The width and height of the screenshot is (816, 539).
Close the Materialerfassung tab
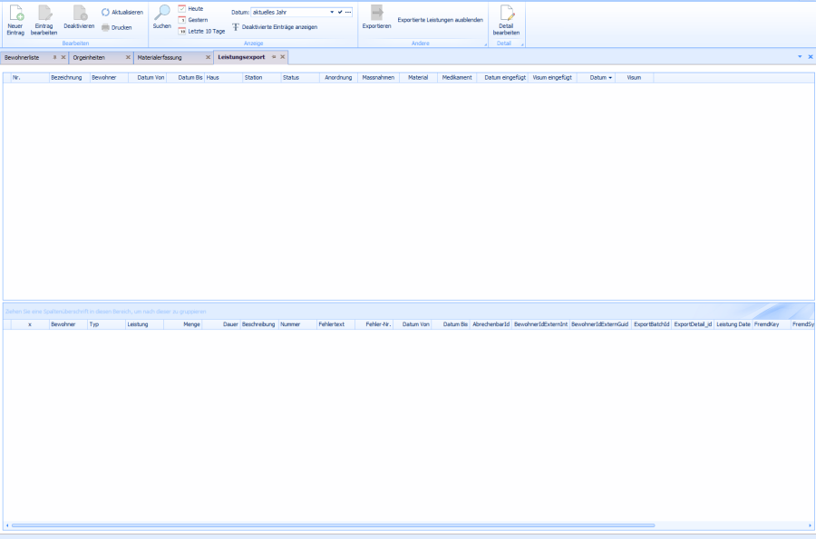tap(209, 57)
